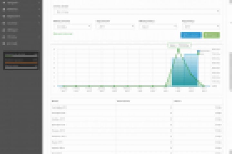Click the green text link below filters
The height and width of the screenshot is (154, 232).
(63, 34)
